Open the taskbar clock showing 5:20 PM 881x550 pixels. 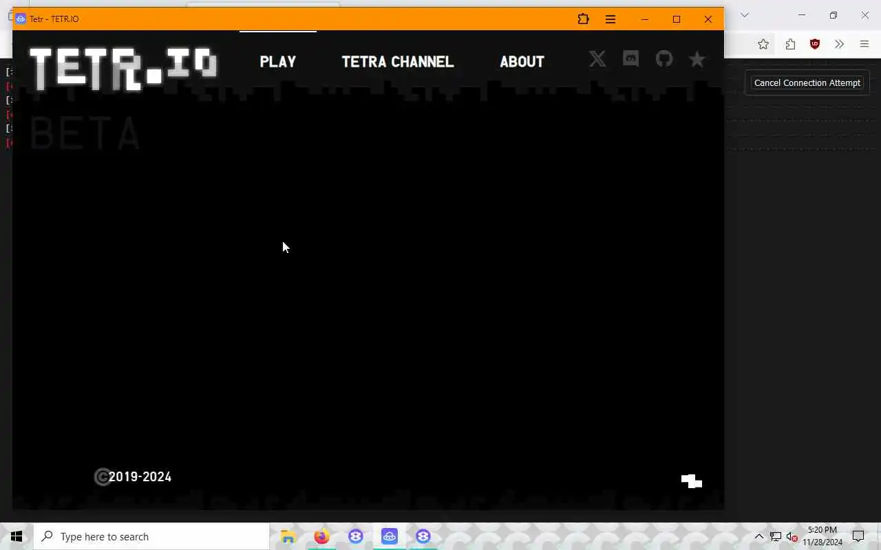click(x=822, y=536)
